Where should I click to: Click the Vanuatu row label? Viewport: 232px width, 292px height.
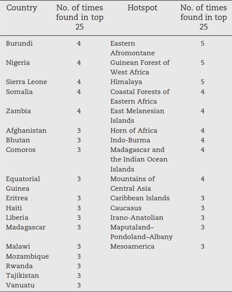pos(20,285)
